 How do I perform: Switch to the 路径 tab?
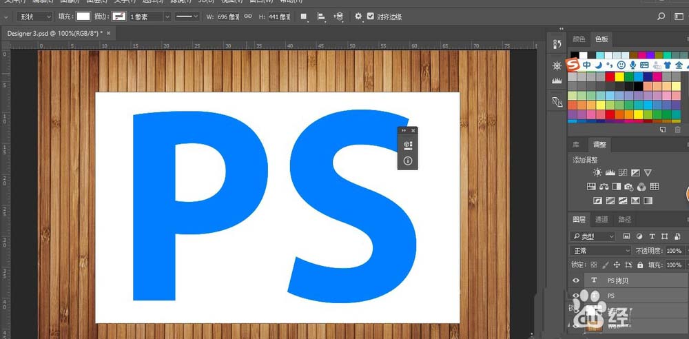[624, 219]
